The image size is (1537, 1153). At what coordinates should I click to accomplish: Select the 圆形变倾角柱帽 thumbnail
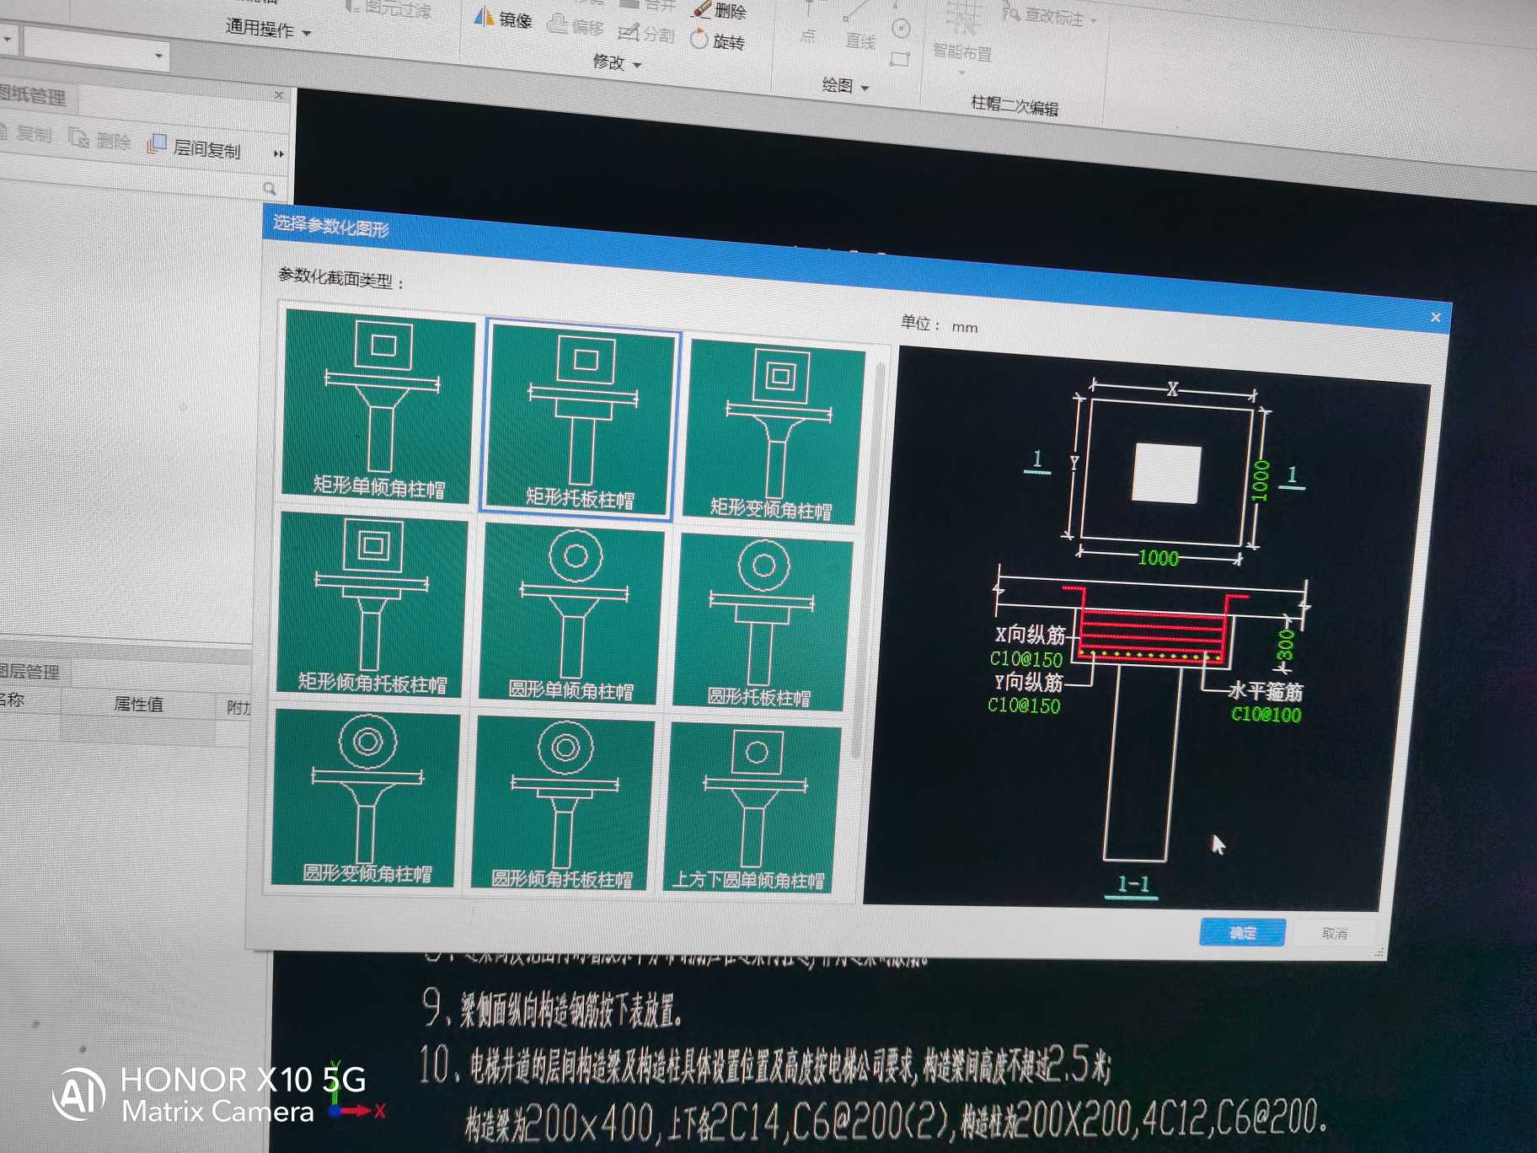pos(365,796)
